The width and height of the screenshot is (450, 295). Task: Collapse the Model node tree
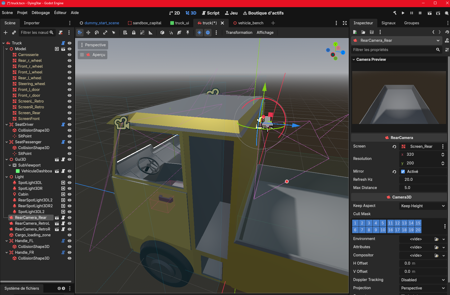coord(7,49)
